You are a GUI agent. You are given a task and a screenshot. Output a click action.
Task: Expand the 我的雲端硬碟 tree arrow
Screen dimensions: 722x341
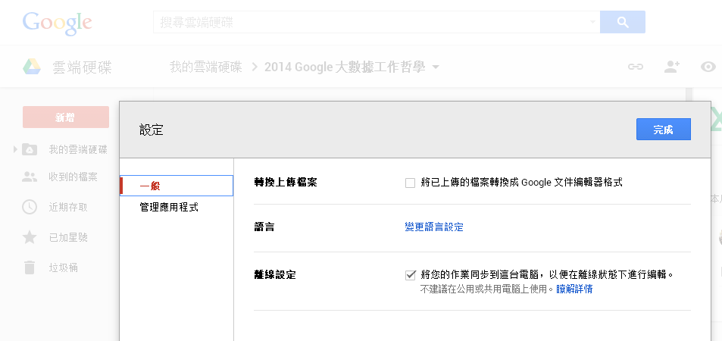coord(15,149)
